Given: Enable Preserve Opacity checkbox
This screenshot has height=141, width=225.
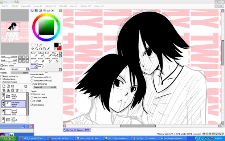Looking at the screenshot, I should pos(2,76).
